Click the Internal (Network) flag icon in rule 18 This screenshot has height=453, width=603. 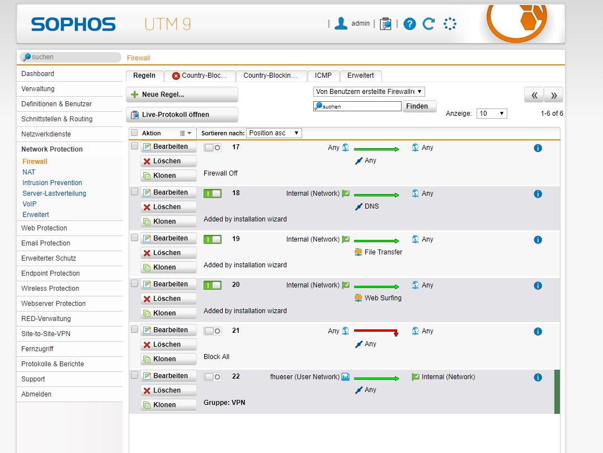click(347, 193)
